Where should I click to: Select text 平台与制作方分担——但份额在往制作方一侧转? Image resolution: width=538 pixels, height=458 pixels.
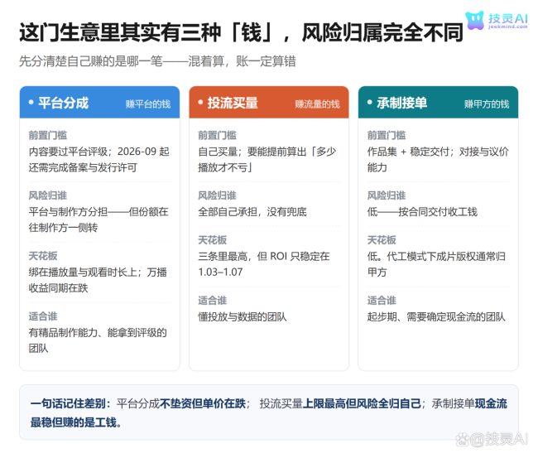click(x=98, y=219)
